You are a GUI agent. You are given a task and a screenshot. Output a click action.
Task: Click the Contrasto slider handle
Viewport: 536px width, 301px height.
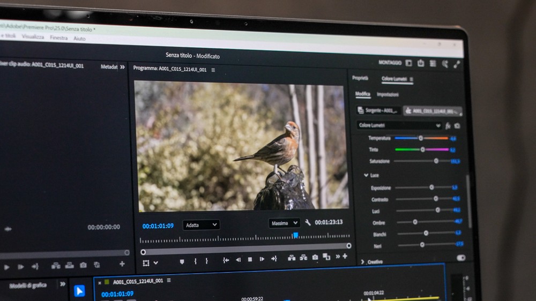tap(436, 199)
